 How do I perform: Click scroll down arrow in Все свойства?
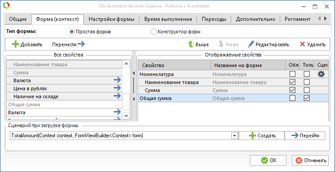click(126, 116)
